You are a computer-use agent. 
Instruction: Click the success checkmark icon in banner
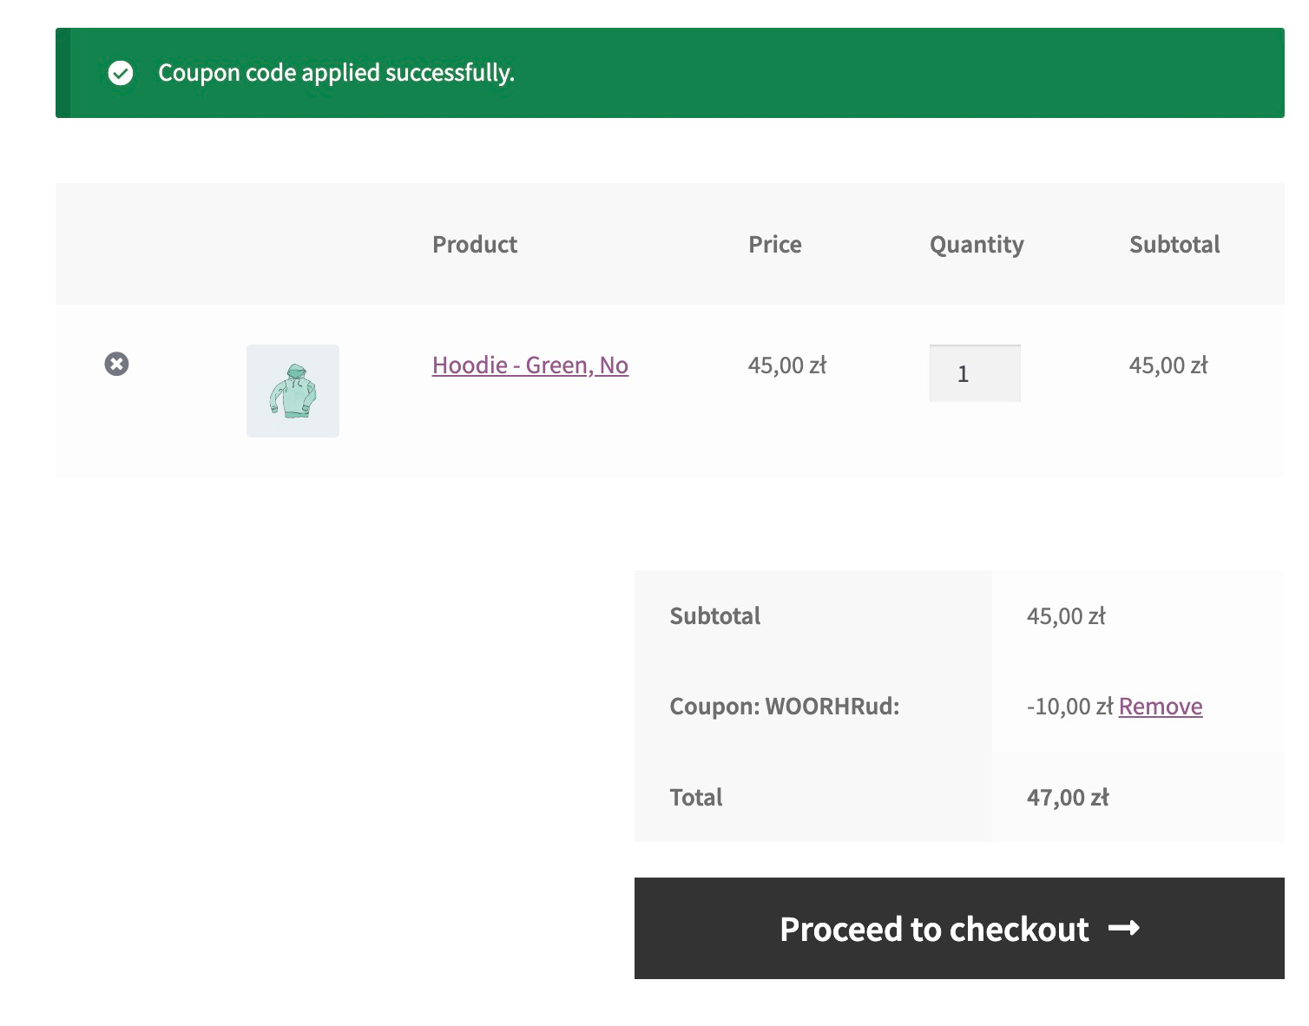(121, 73)
